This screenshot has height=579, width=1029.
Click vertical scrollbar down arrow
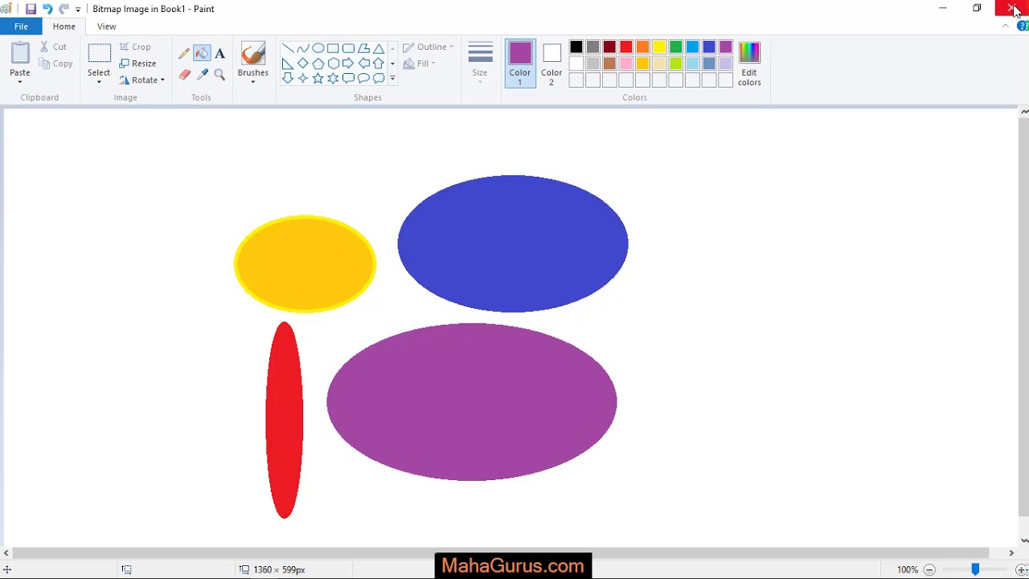[1024, 540]
